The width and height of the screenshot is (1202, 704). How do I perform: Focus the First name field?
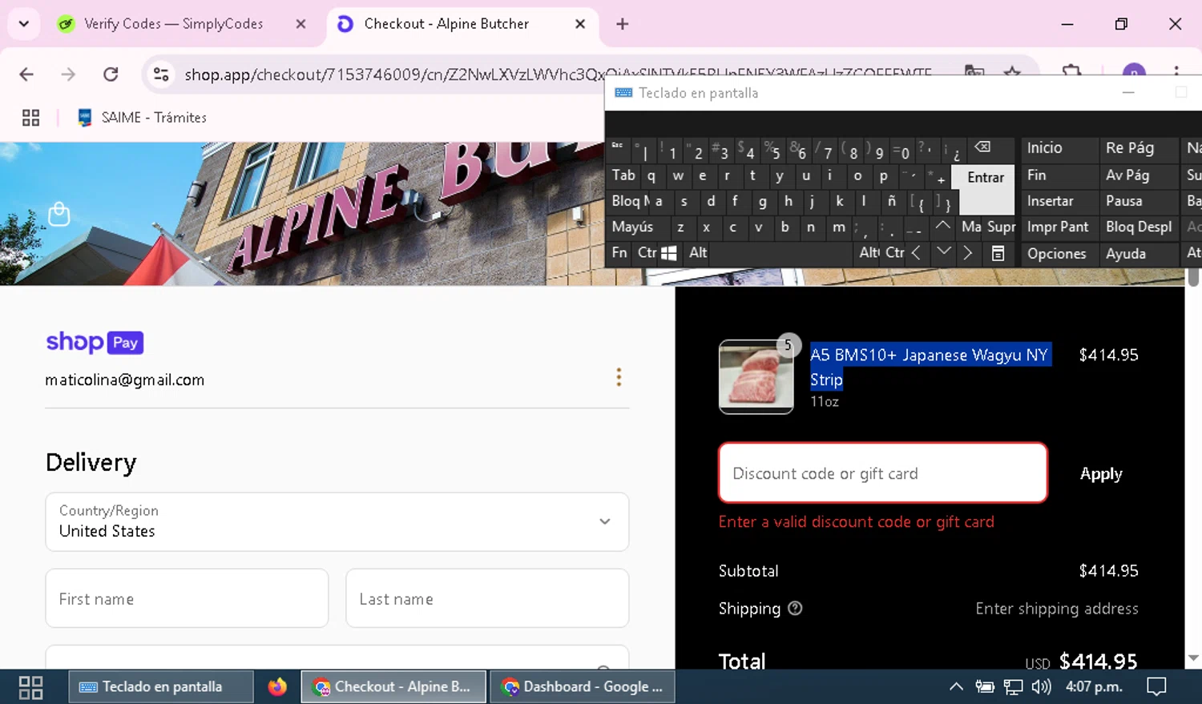[x=187, y=598]
